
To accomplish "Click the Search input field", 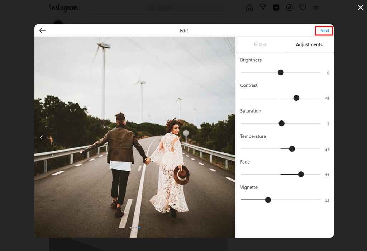I will [x=185, y=8].
